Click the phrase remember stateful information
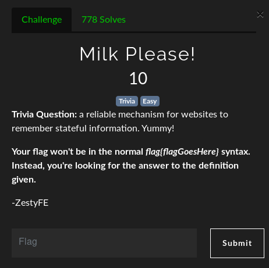269x268 pixels. (x=76, y=128)
